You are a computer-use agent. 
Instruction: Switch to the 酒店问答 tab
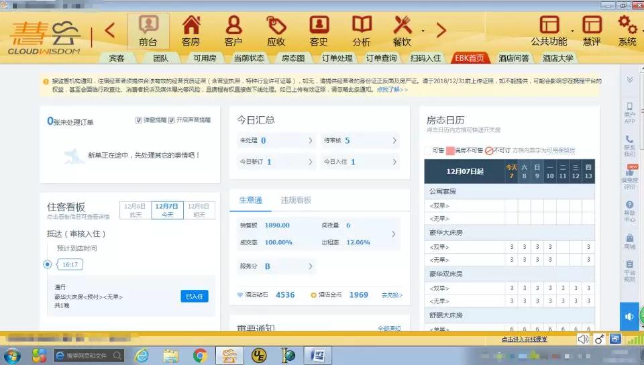point(514,58)
